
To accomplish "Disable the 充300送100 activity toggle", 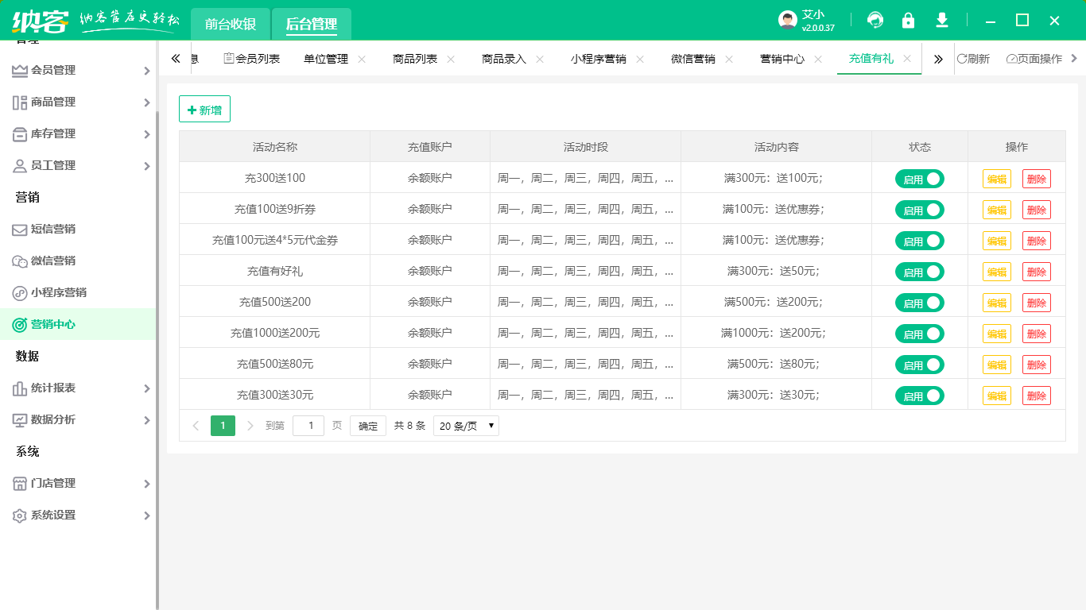I will (x=920, y=179).
